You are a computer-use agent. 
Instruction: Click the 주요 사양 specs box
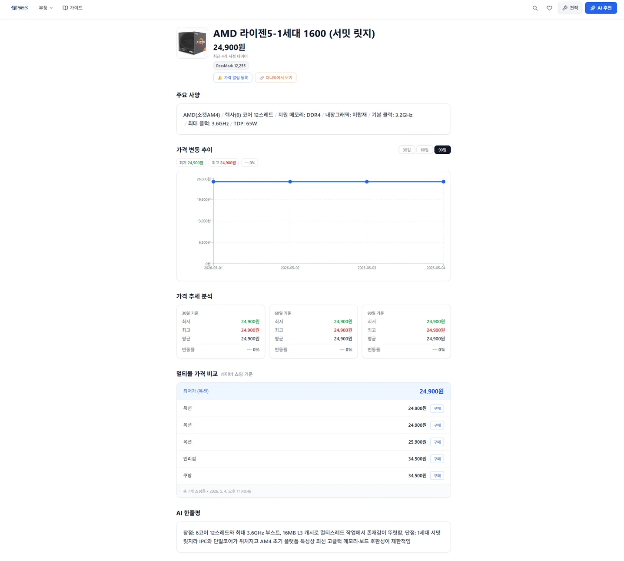point(313,119)
